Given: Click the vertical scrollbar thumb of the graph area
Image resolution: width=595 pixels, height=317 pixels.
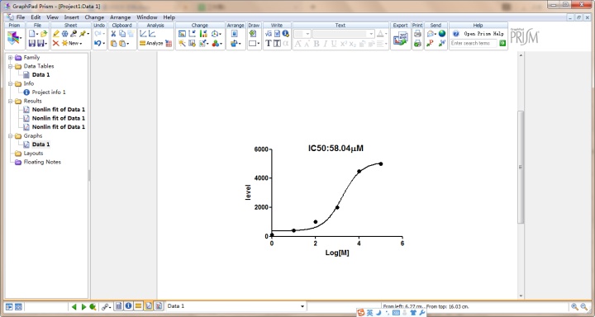Looking at the screenshot, I should 521,167.
